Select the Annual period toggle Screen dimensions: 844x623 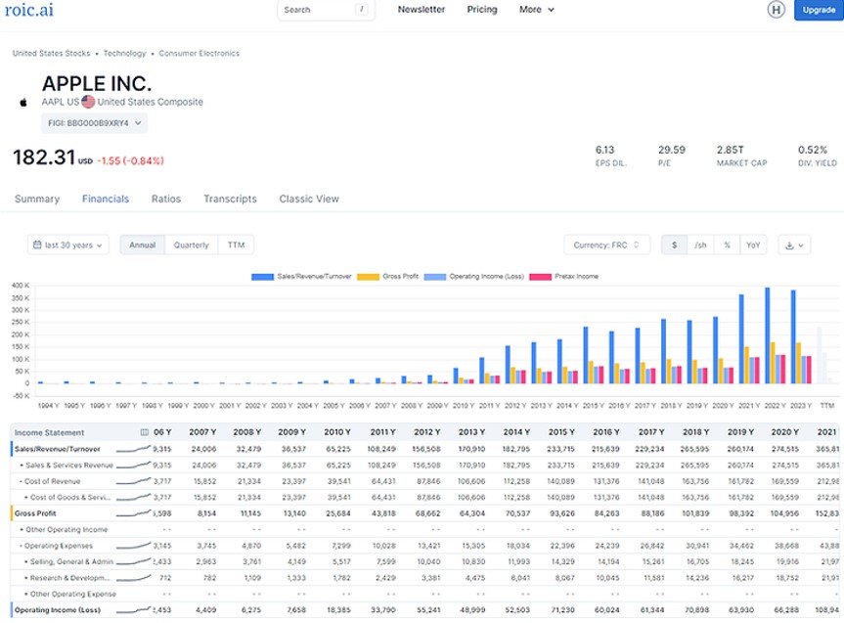coord(142,245)
